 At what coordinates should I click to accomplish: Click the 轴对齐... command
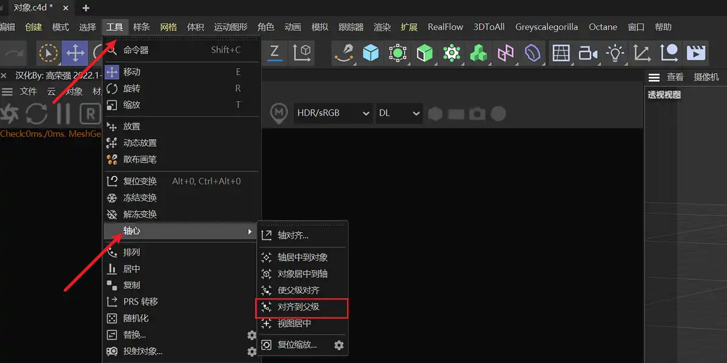[293, 235]
